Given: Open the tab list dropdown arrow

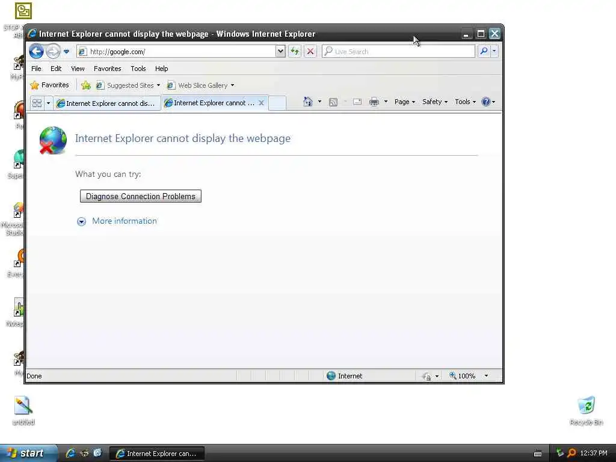Looking at the screenshot, I should [x=48, y=103].
